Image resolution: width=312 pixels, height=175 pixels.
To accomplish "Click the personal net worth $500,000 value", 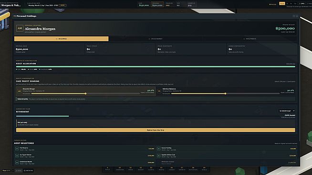I will pyautogui.click(x=285, y=29).
